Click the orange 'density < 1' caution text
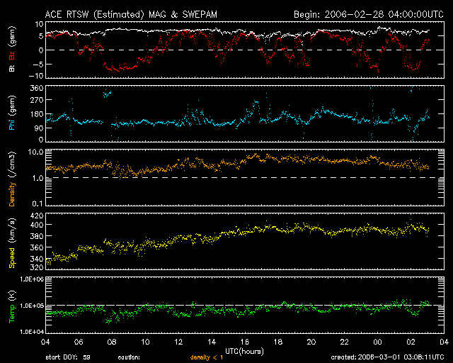Image resolution: width=453 pixels, height=363 pixels. [207, 358]
